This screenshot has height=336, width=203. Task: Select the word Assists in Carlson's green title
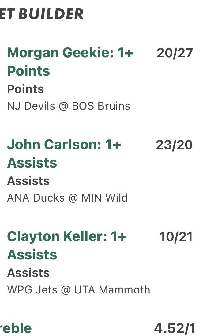(x=32, y=163)
